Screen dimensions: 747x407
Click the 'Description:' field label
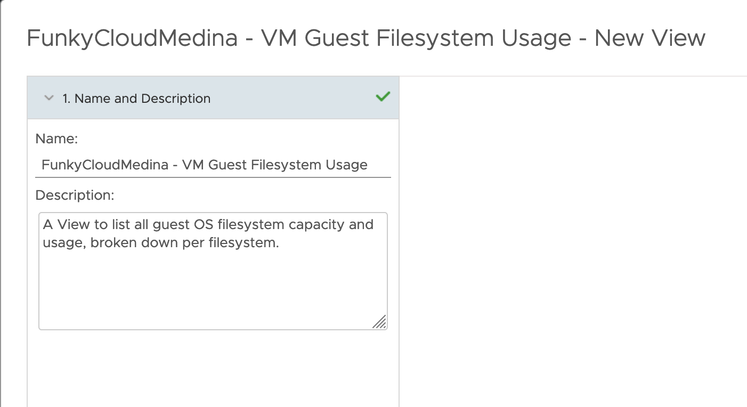coord(75,196)
